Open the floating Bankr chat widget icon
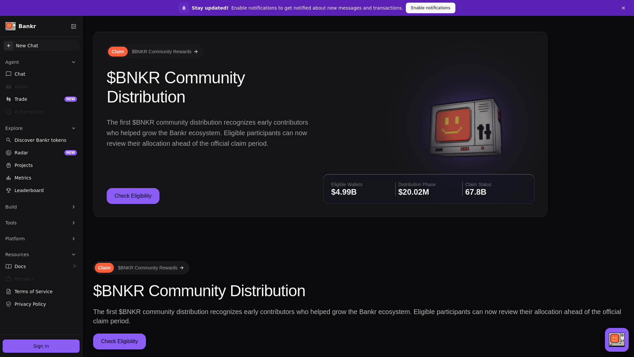Screen dimensions: 634x357 click(x=617, y=340)
